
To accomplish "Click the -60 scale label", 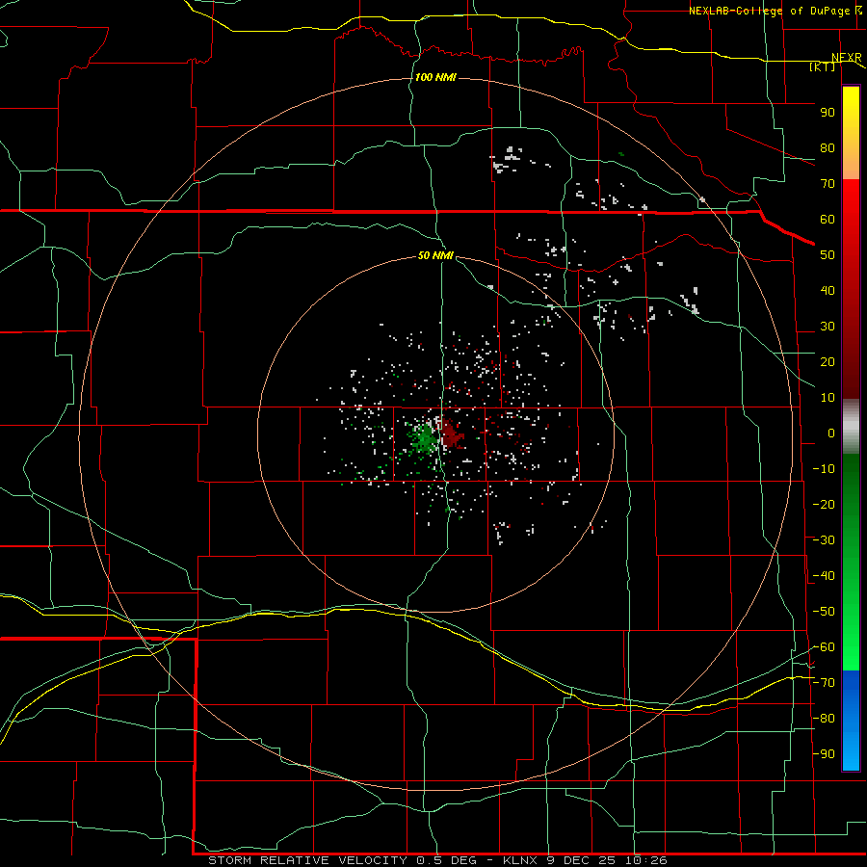I will click(x=824, y=647).
